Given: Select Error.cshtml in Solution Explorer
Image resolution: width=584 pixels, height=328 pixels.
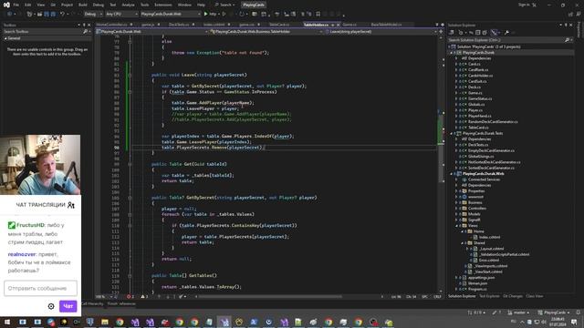Looking at the screenshot, I should [489, 261].
